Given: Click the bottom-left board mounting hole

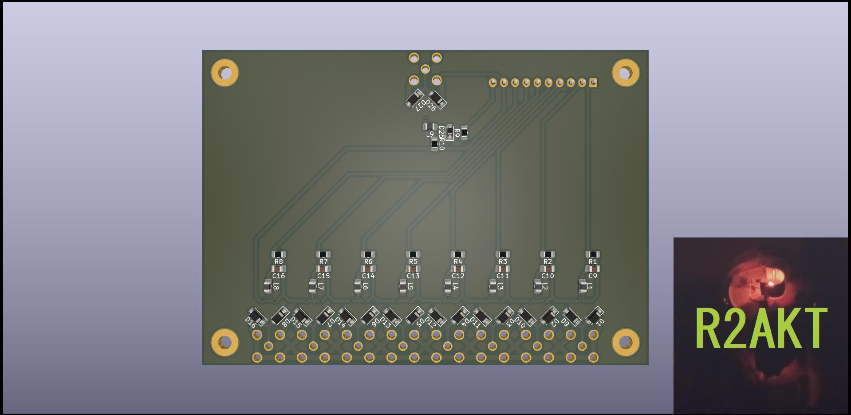Looking at the screenshot, I should point(225,342).
